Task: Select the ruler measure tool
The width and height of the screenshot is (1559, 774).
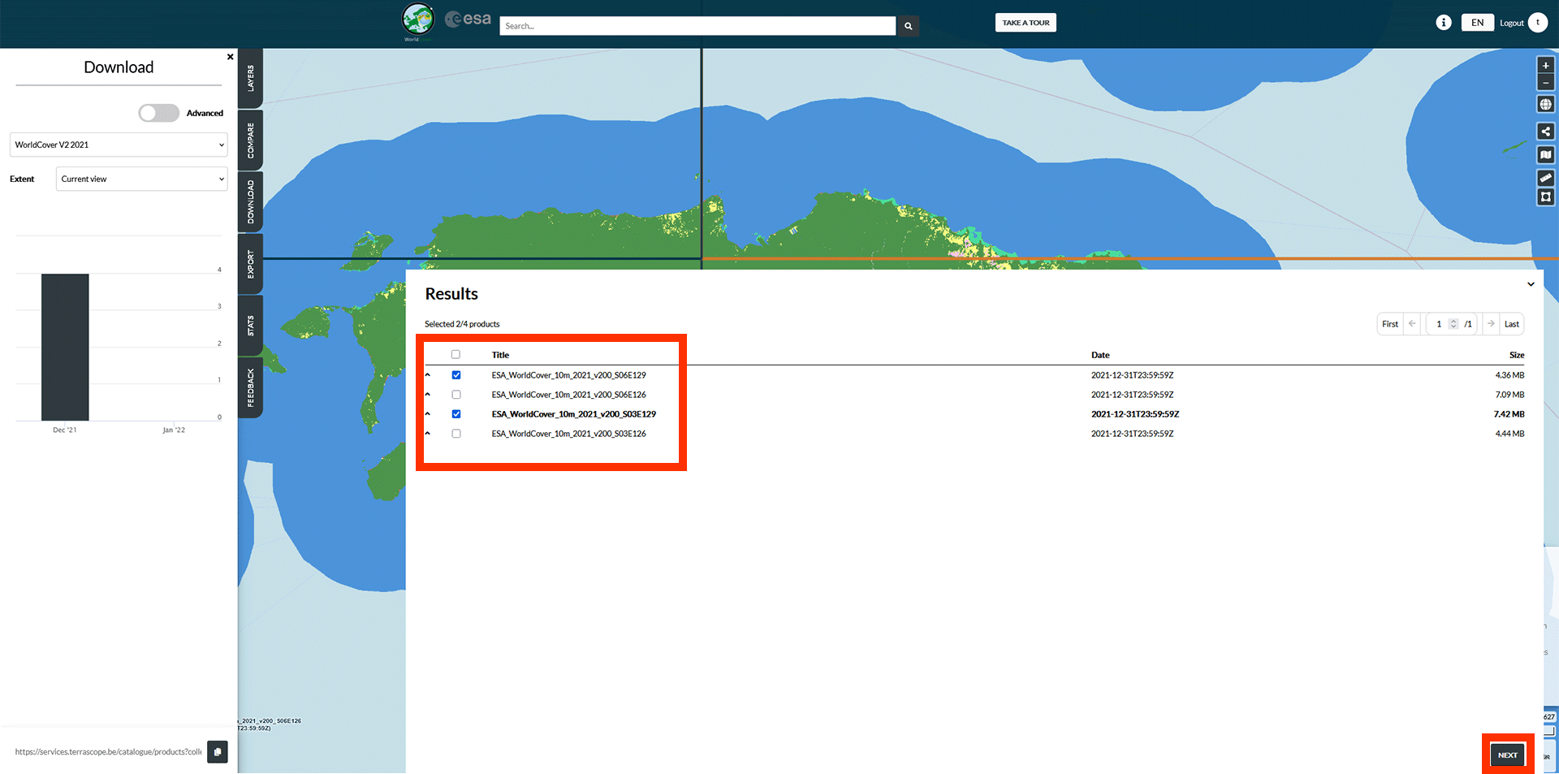Action: 1545,178
